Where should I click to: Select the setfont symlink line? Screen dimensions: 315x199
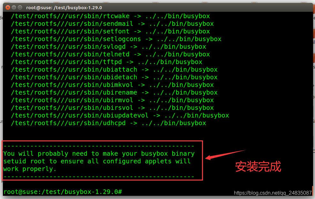(x=110, y=31)
